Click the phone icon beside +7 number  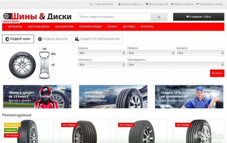(91, 4)
